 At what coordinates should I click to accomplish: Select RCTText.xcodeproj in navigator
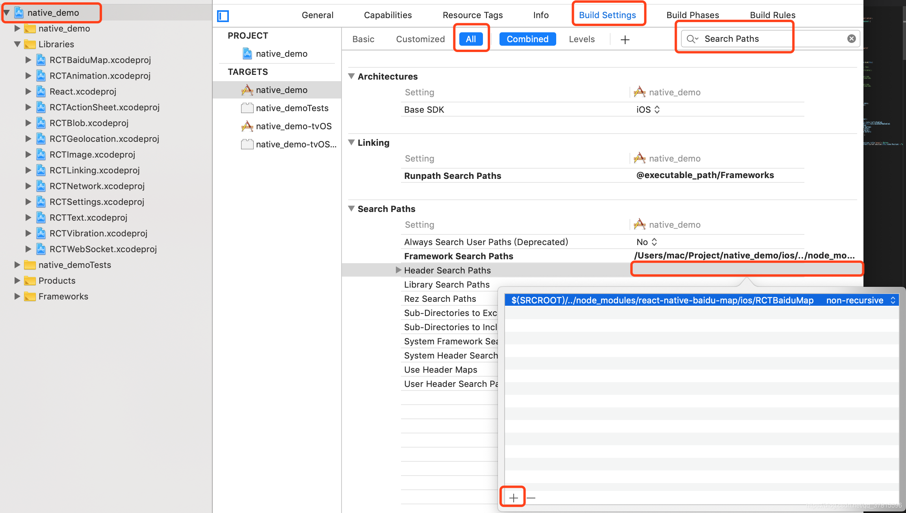point(88,217)
